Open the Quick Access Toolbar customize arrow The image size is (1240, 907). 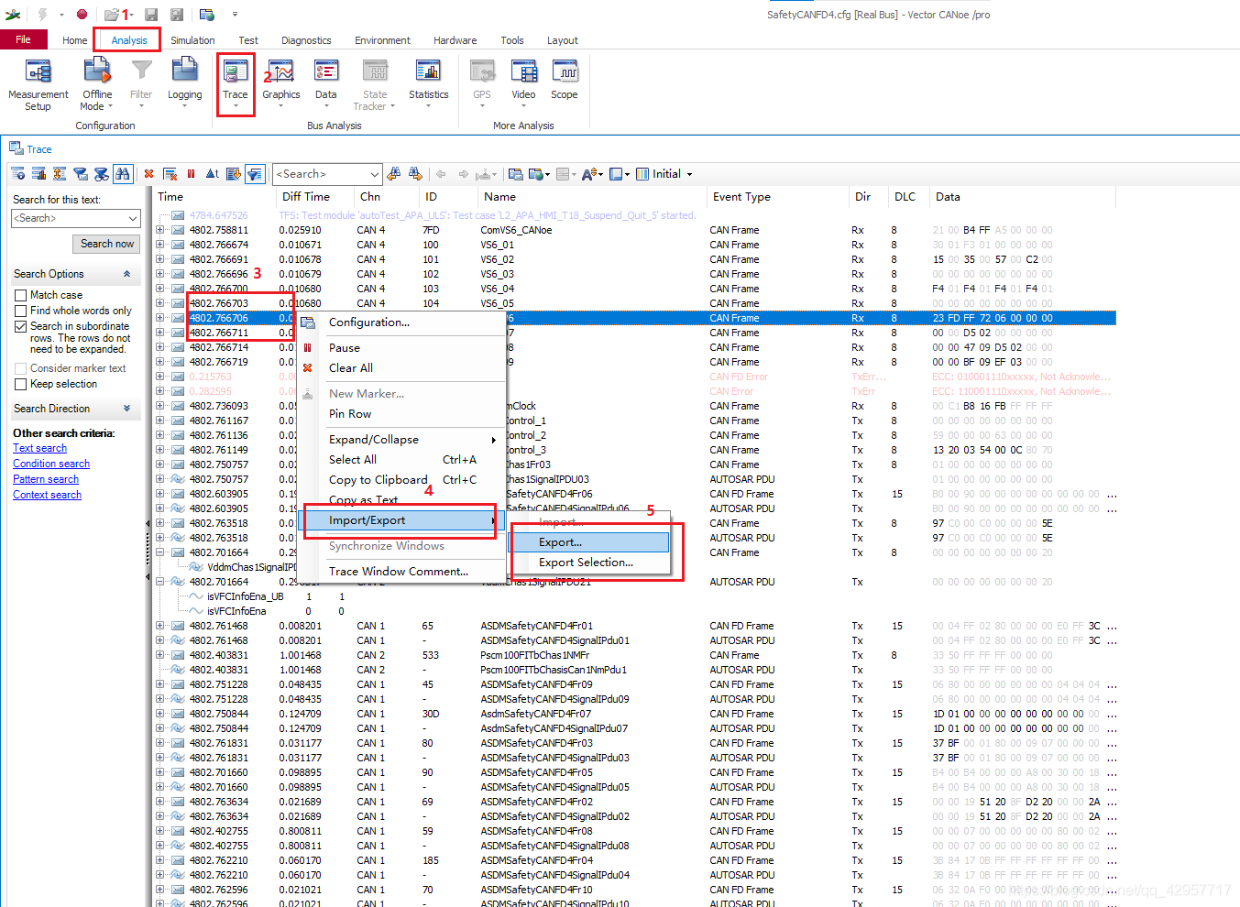[235, 14]
